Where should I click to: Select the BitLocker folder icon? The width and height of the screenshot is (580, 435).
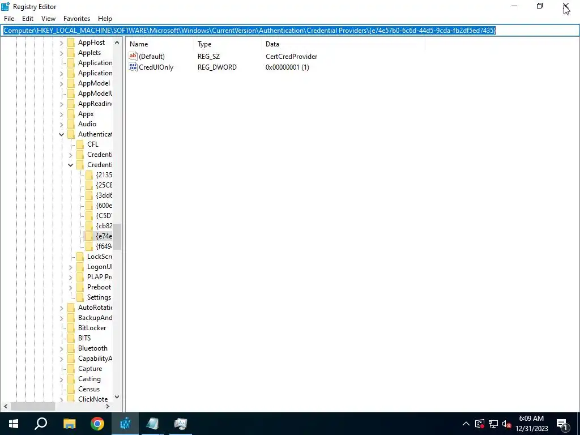point(71,328)
